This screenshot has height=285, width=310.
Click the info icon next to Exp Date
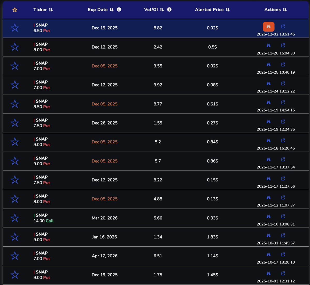pyautogui.click(x=119, y=10)
